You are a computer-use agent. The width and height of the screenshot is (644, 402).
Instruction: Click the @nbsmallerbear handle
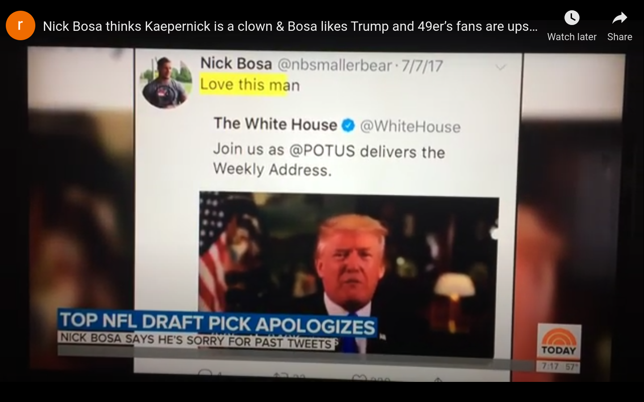[x=335, y=65]
